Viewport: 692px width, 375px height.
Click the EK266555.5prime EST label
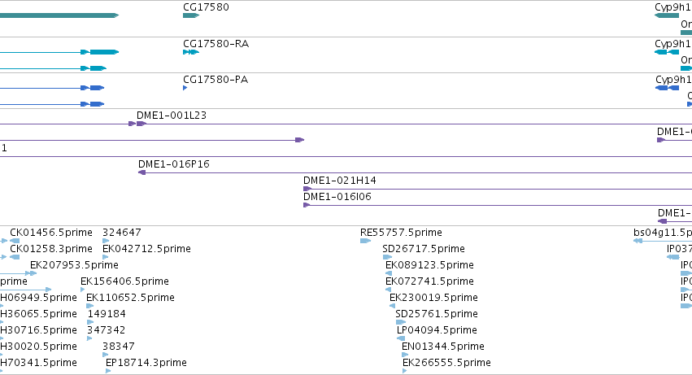(x=446, y=363)
